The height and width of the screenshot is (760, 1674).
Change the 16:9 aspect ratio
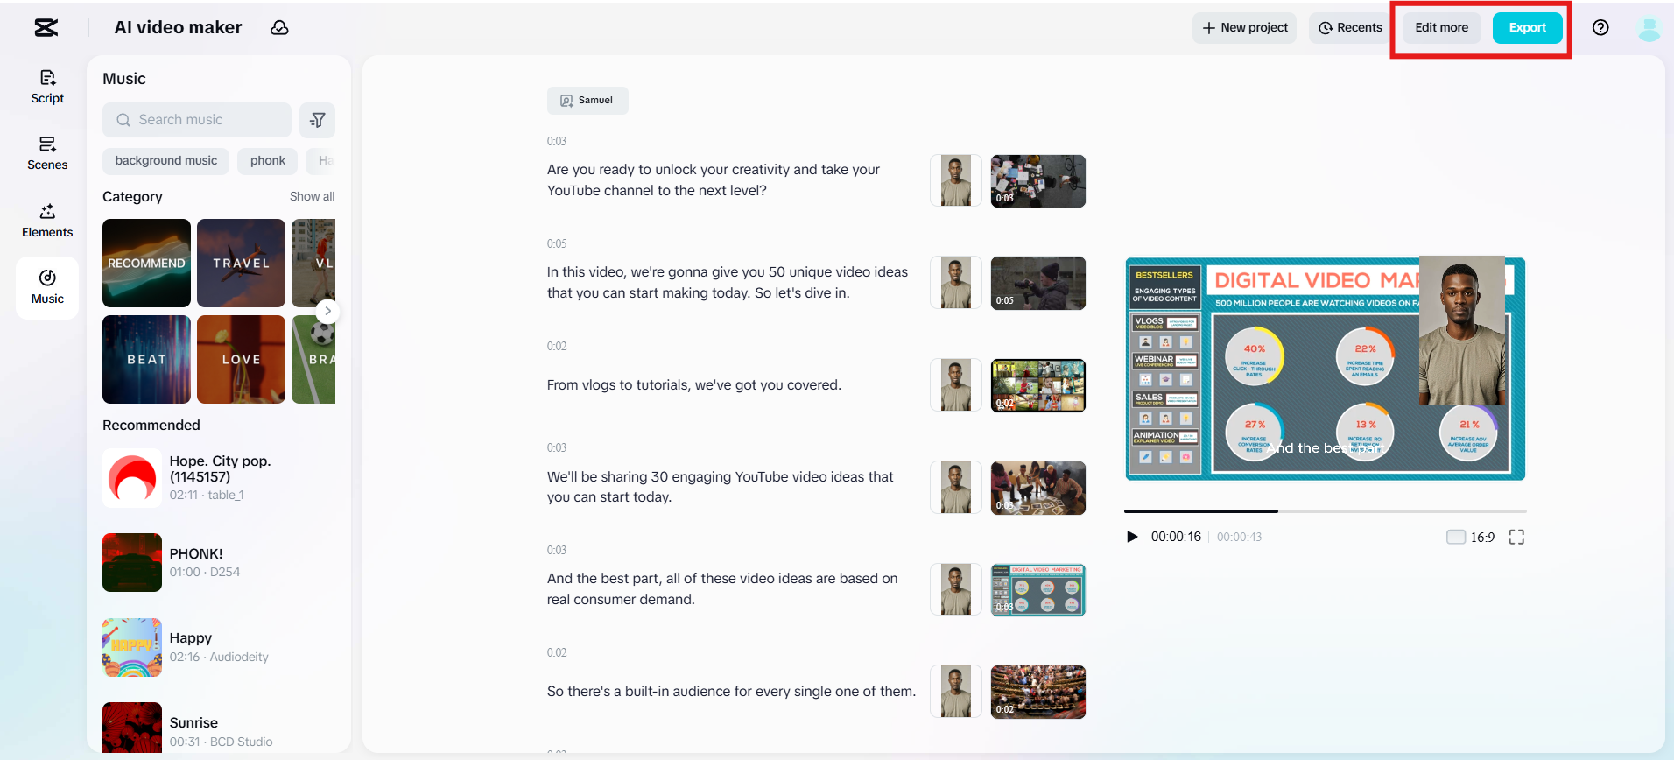1471,537
